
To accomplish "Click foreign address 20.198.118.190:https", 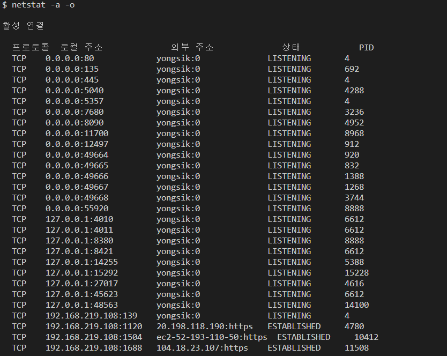I will [x=205, y=327].
